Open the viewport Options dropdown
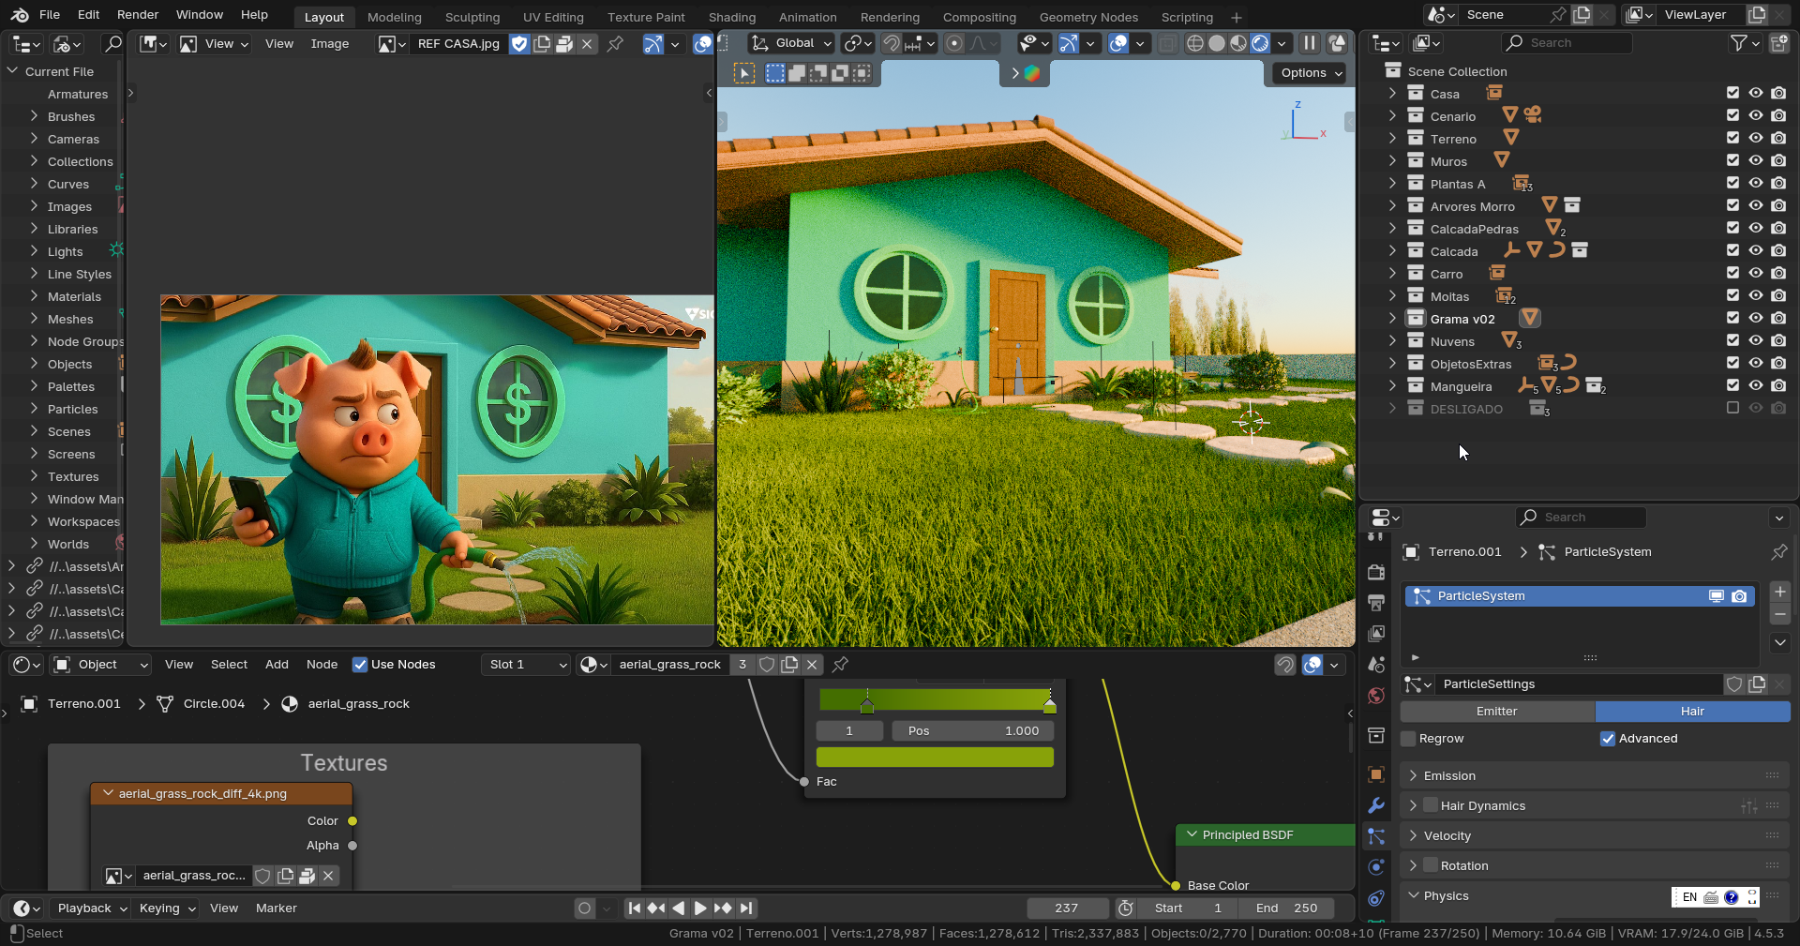The width and height of the screenshot is (1800, 946). click(1311, 73)
